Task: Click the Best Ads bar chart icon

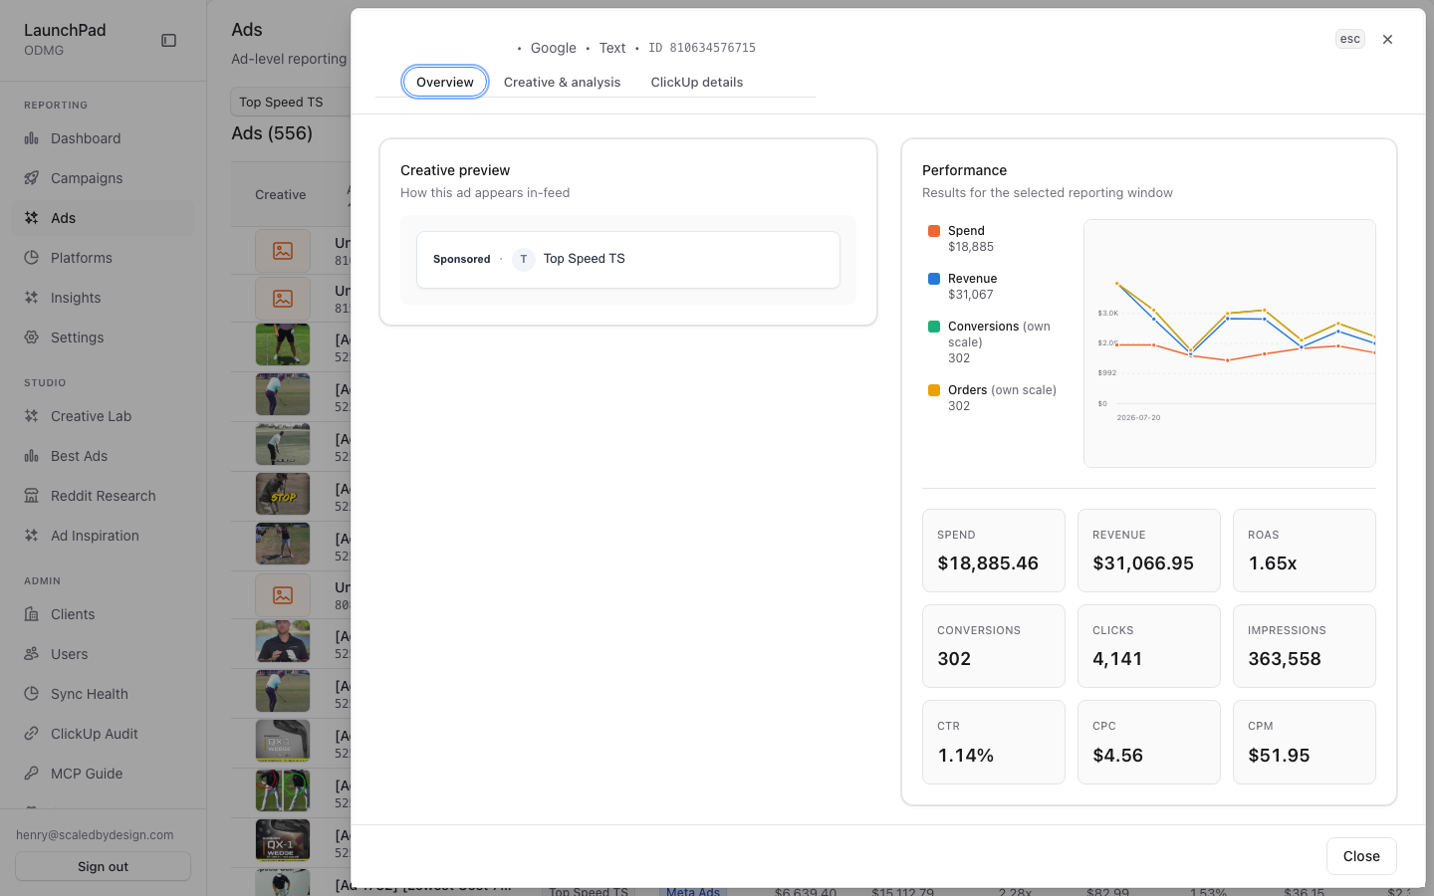Action: [x=32, y=456]
